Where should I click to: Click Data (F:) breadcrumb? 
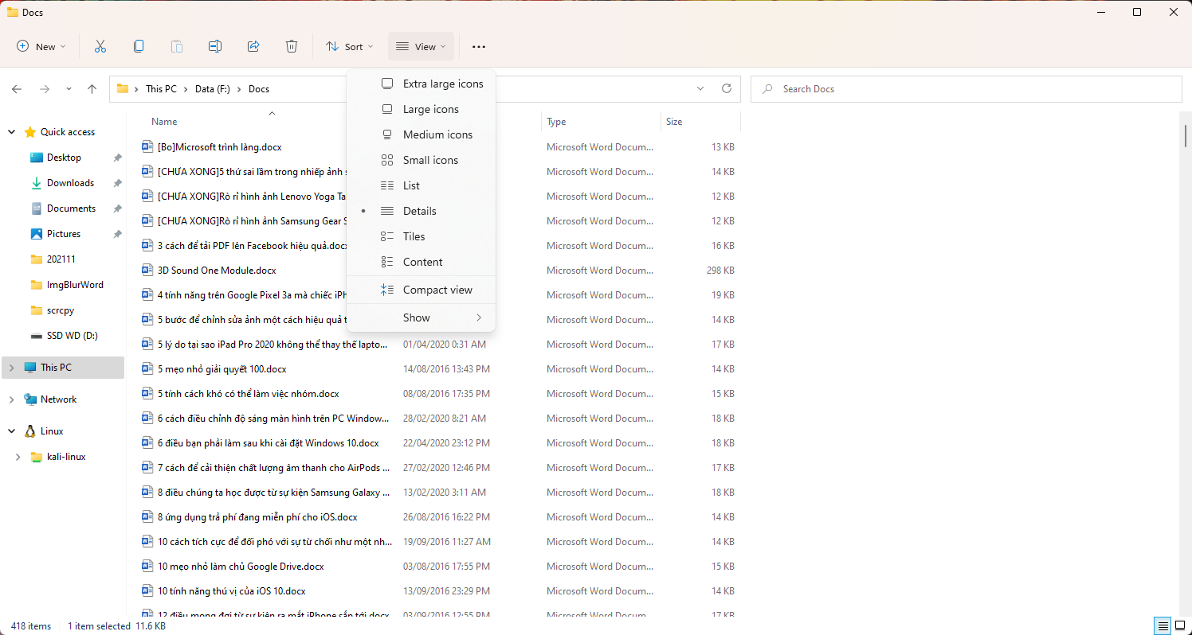pos(212,89)
